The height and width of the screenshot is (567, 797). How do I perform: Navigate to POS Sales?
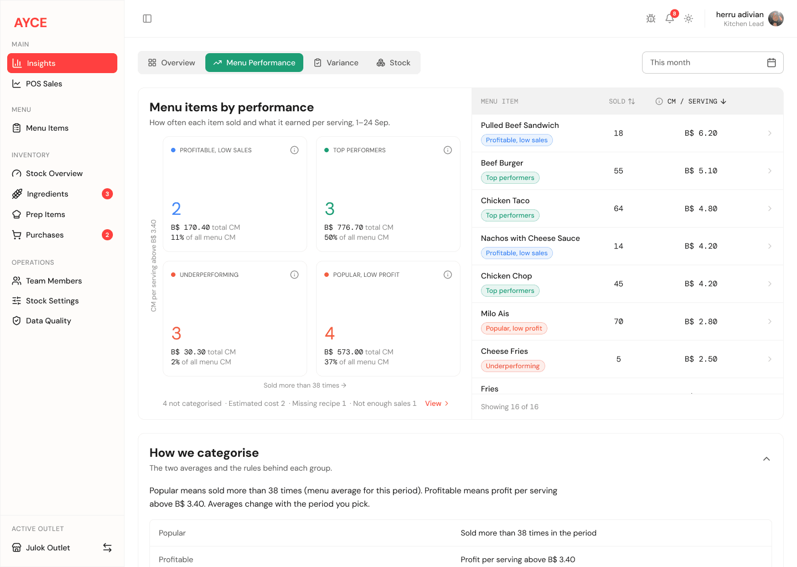[62, 84]
